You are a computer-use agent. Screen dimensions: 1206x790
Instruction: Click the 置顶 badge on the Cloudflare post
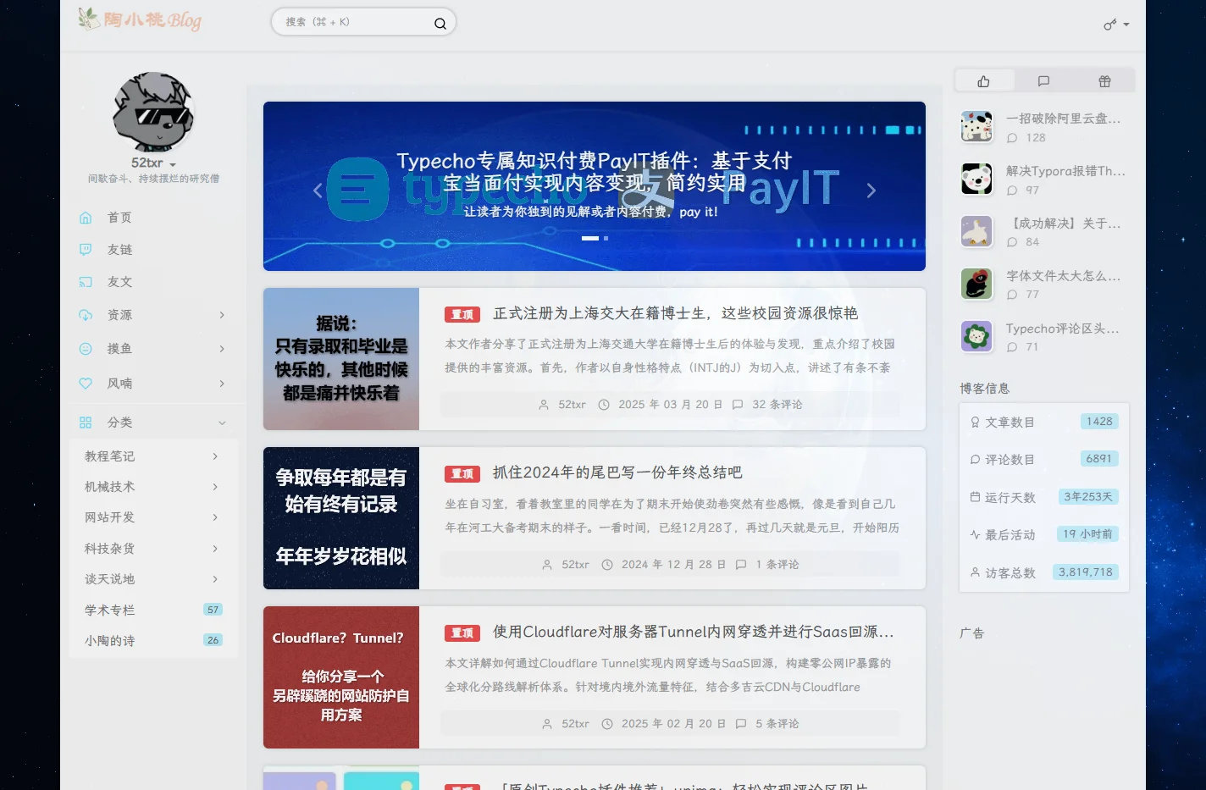[462, 633]
